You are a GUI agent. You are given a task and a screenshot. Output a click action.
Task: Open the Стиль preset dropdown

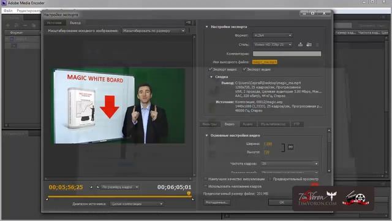(x=273, y=44)
